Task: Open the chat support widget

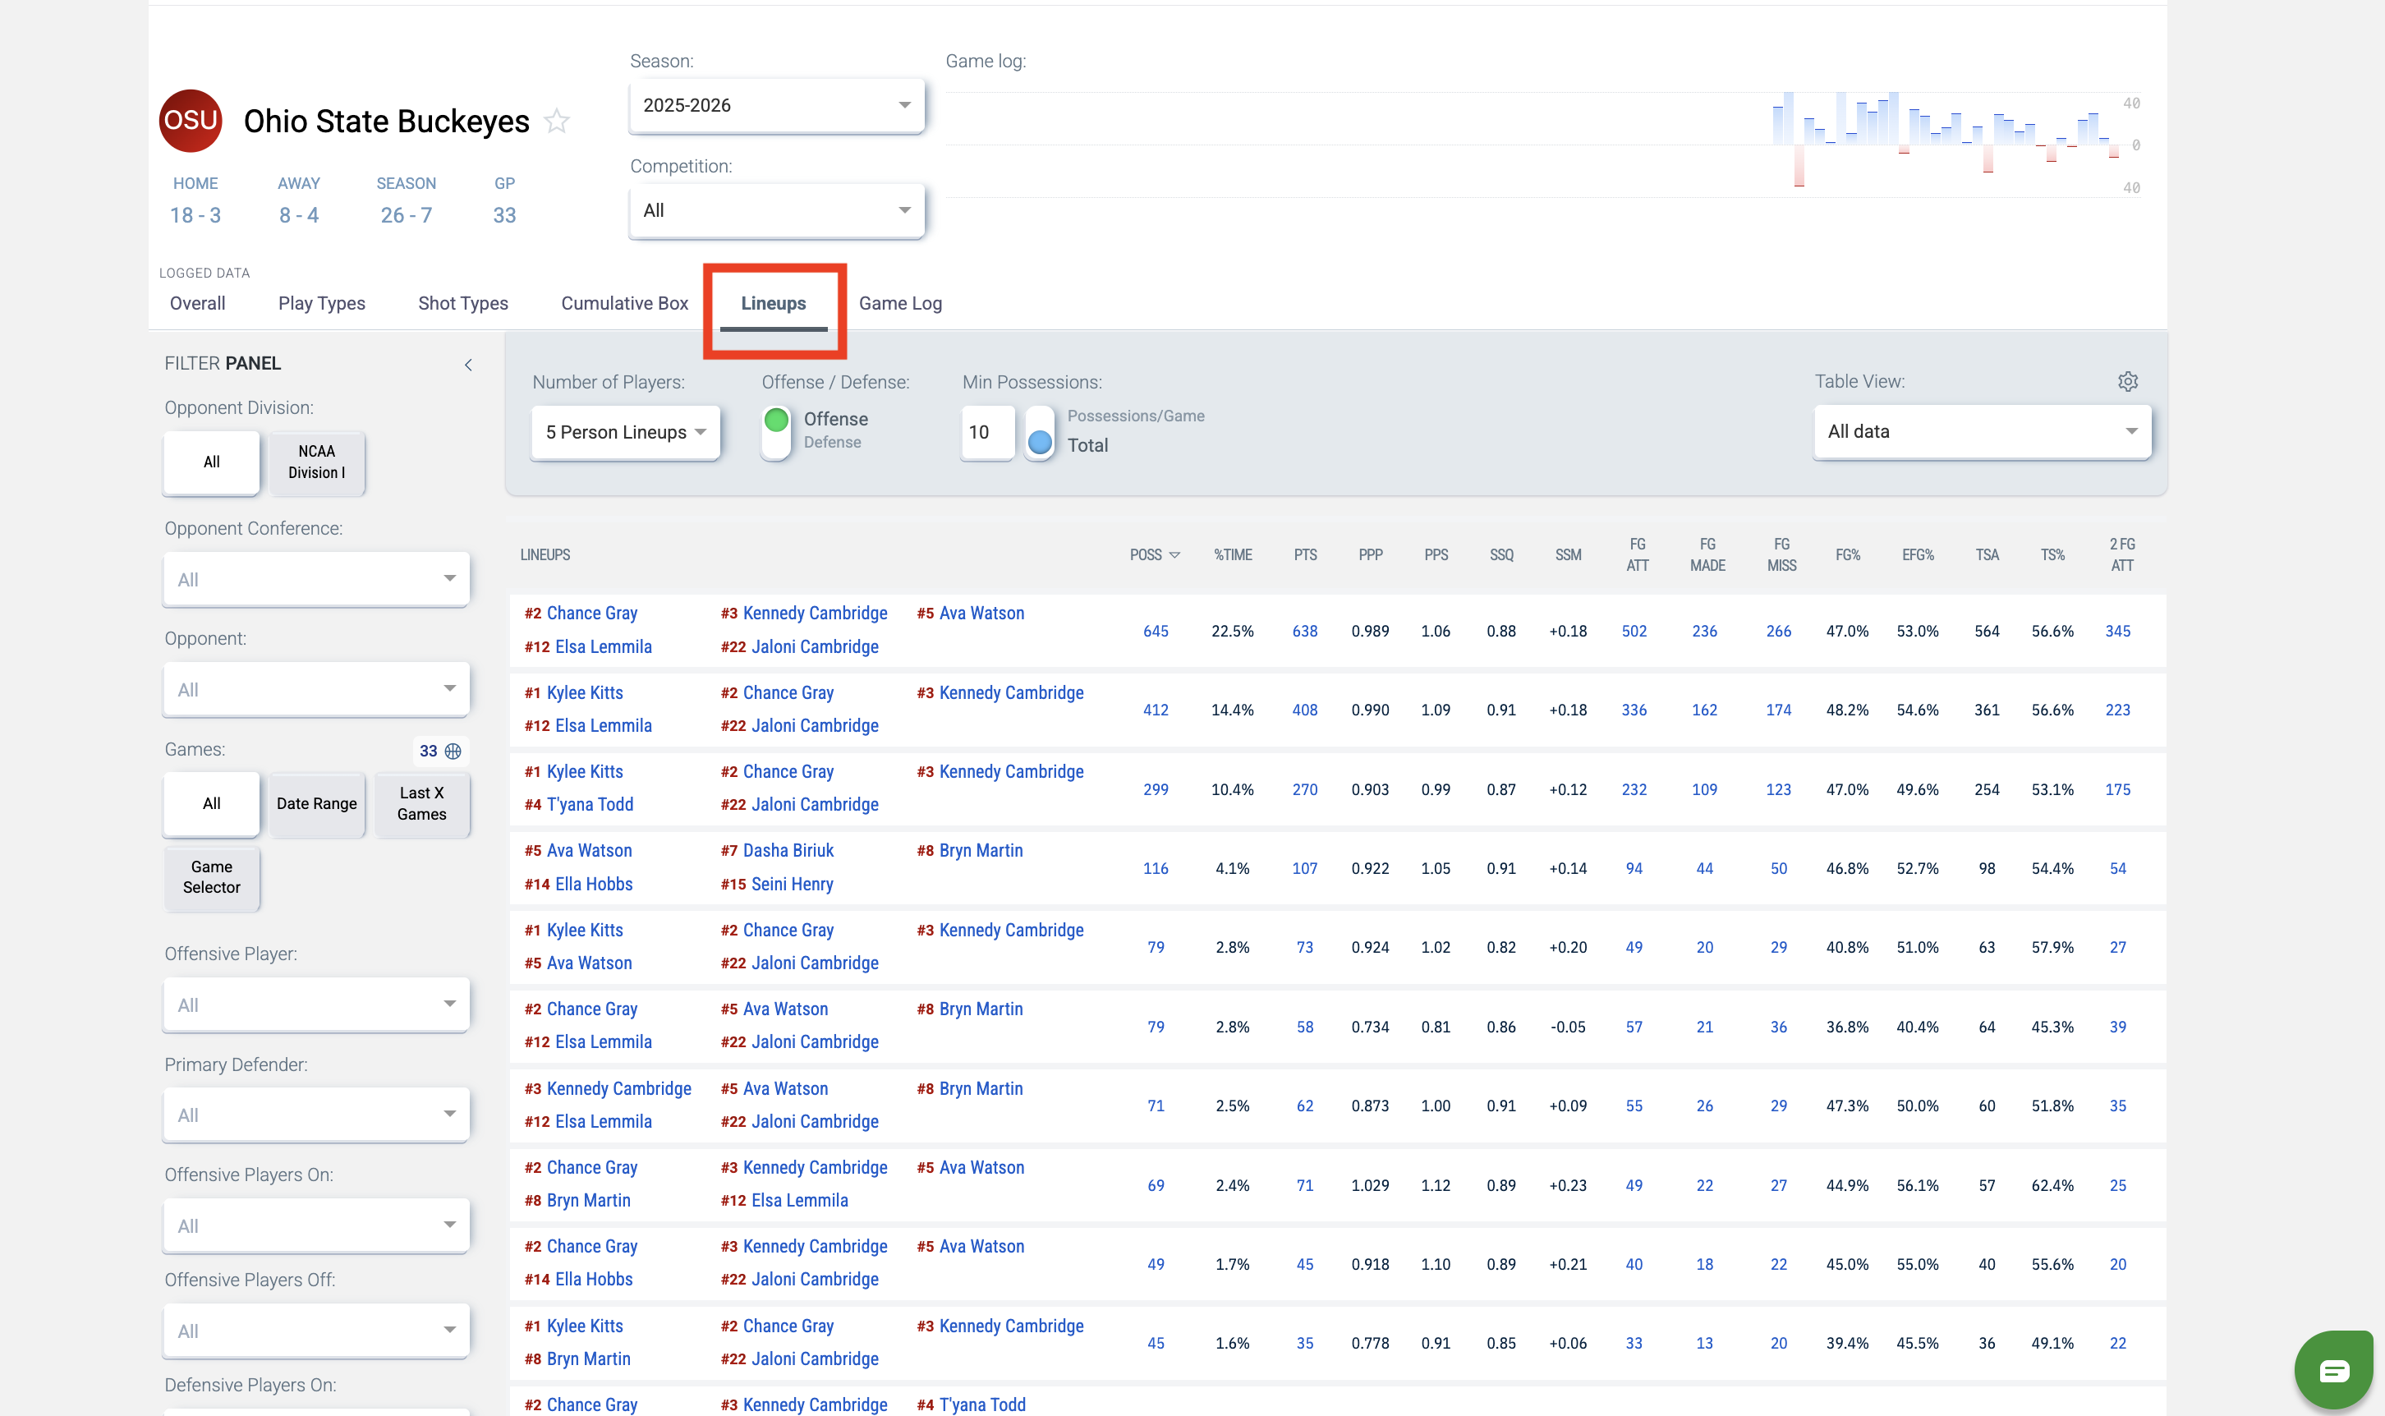Action: point(2332,1370)
